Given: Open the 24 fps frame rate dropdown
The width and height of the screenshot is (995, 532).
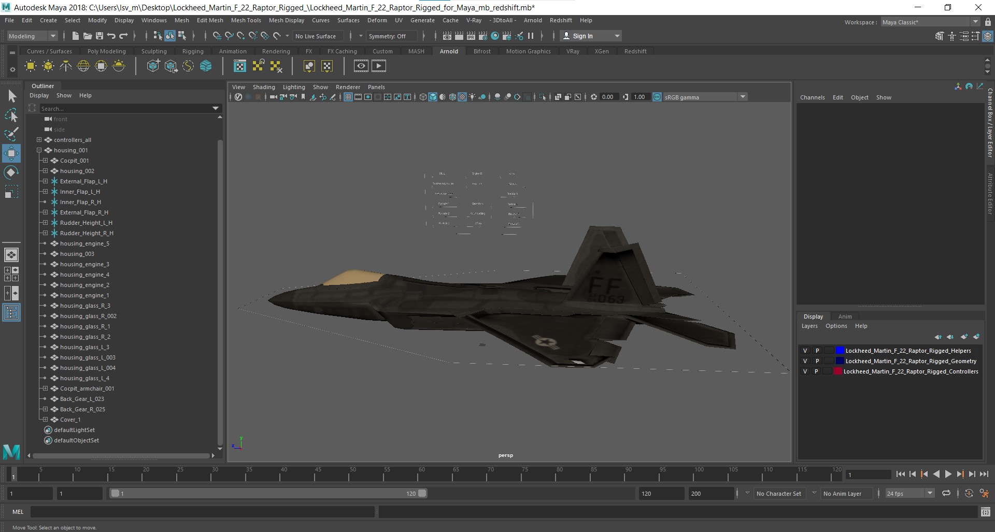Looking at the screenshot, I should click(909, 493).
